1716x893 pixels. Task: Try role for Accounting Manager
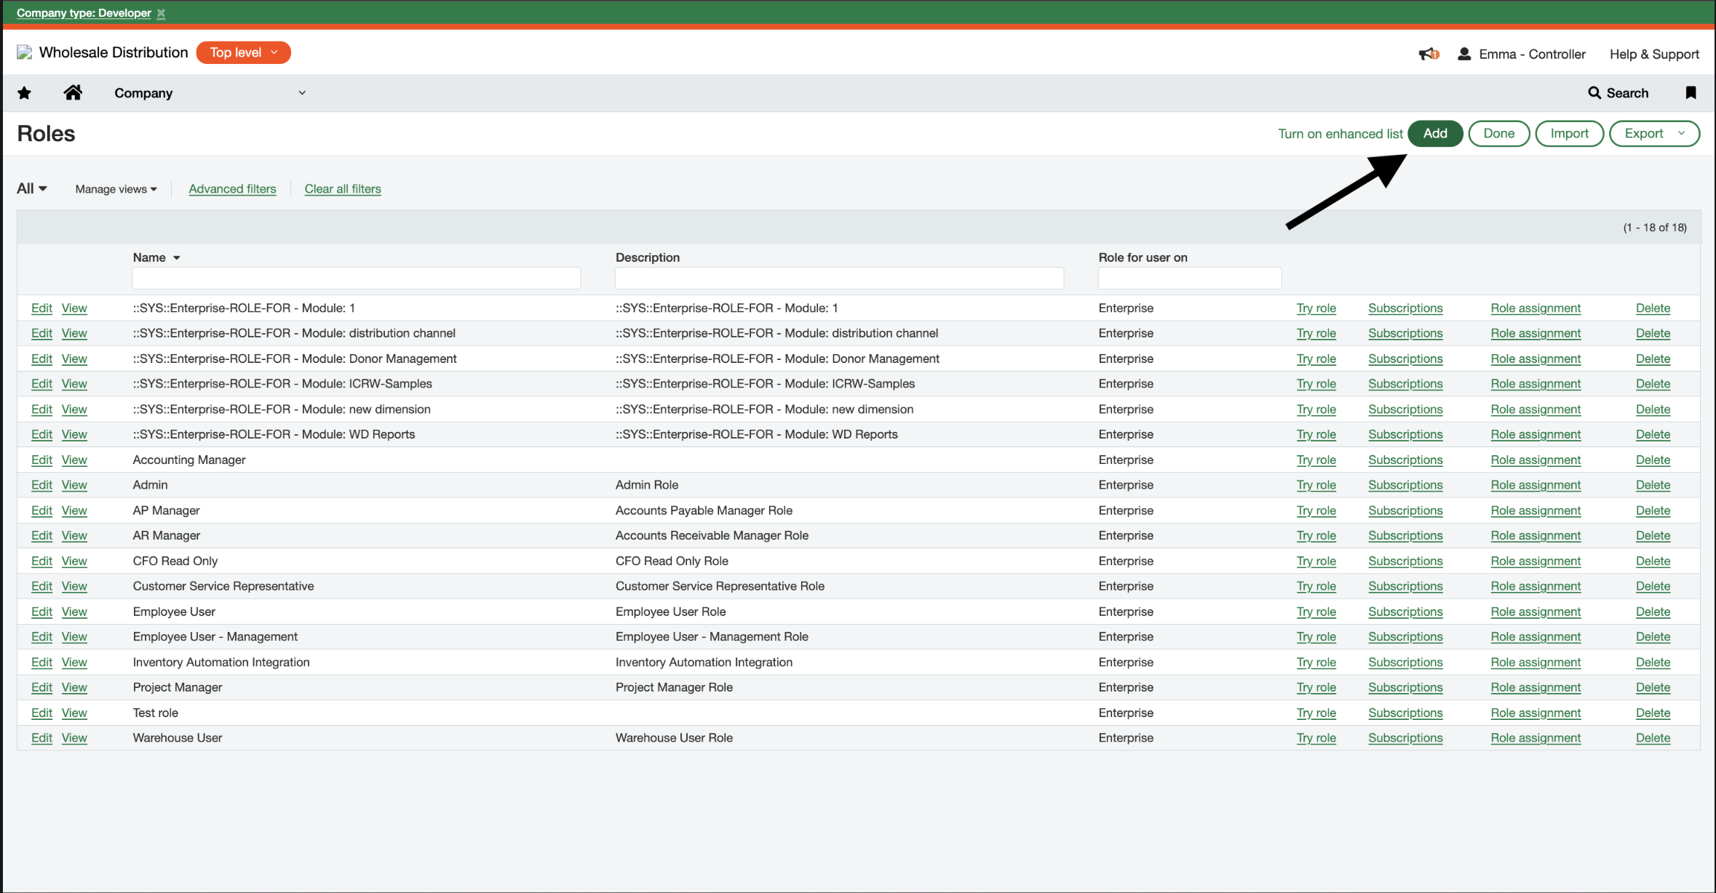[1316, 460]
